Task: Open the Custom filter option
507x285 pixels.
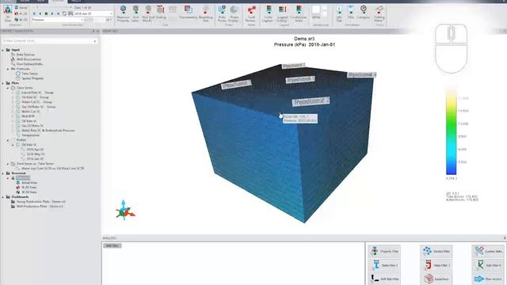Action: [x=488, y=251]
